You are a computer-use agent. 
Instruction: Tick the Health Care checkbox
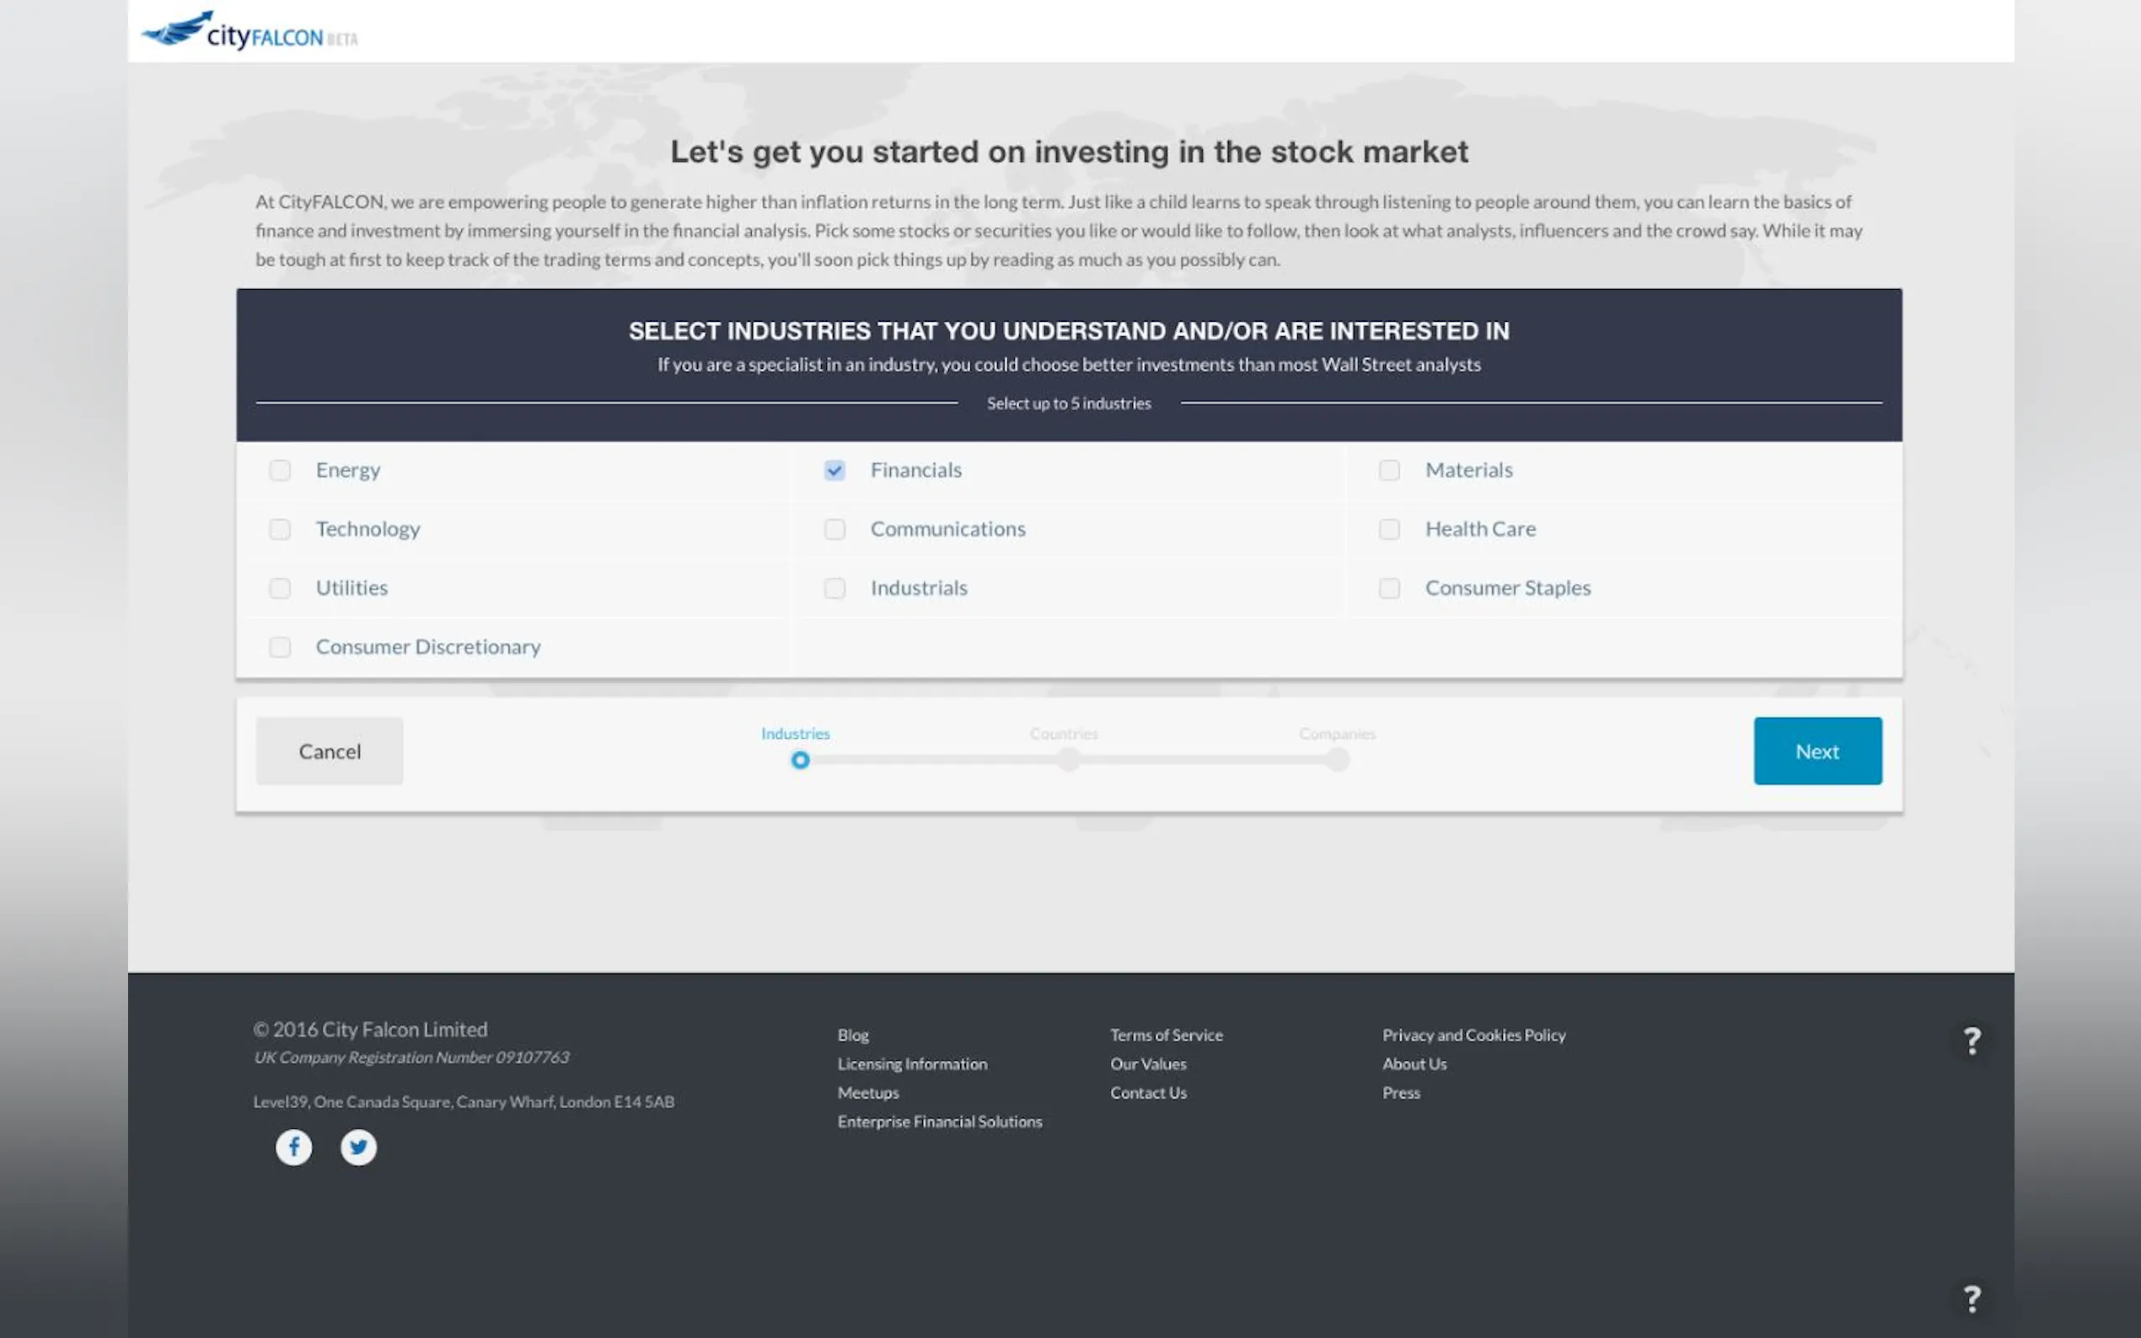1388,529
